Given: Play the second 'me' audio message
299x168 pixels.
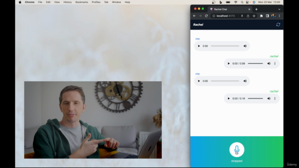Looking at the screenshot, I should click(x=199, y=81).
